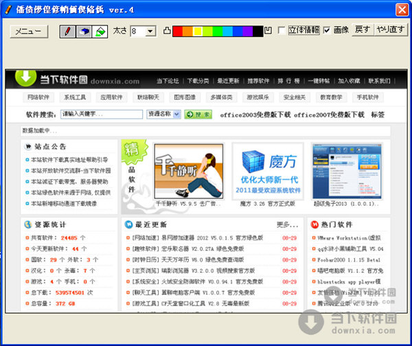The width and height of the screenshot is (412, 346).
Task: Uncheck the 画像 checkbox
Action: 327,30
